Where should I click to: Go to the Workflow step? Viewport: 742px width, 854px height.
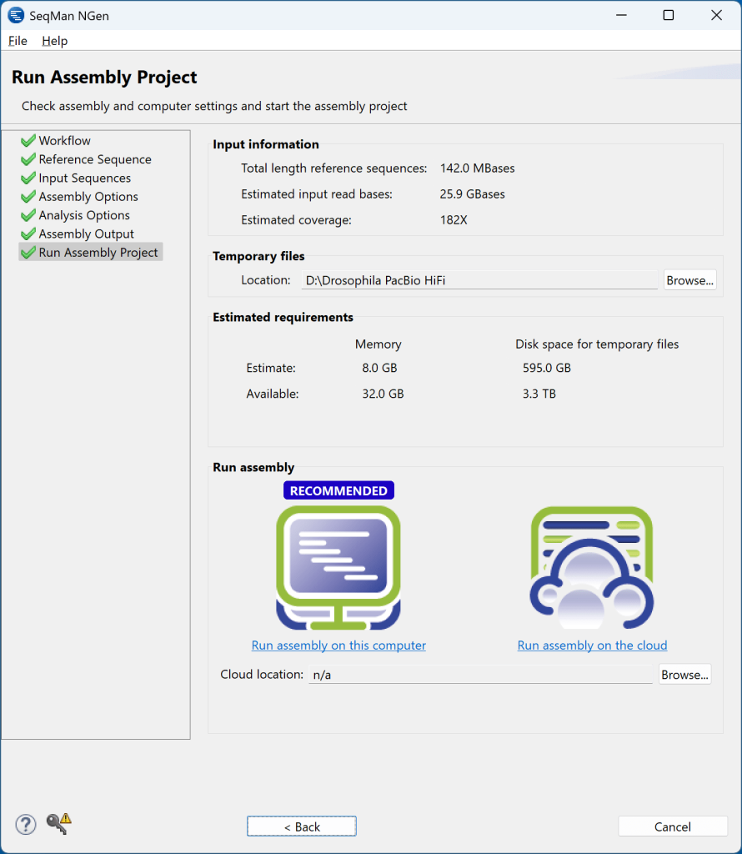click(x=64, y=140)
